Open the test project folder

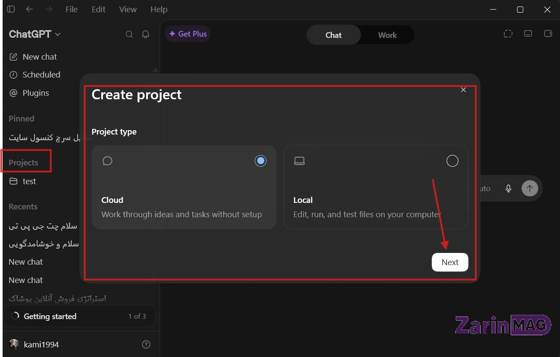click(x=24, y=182)
